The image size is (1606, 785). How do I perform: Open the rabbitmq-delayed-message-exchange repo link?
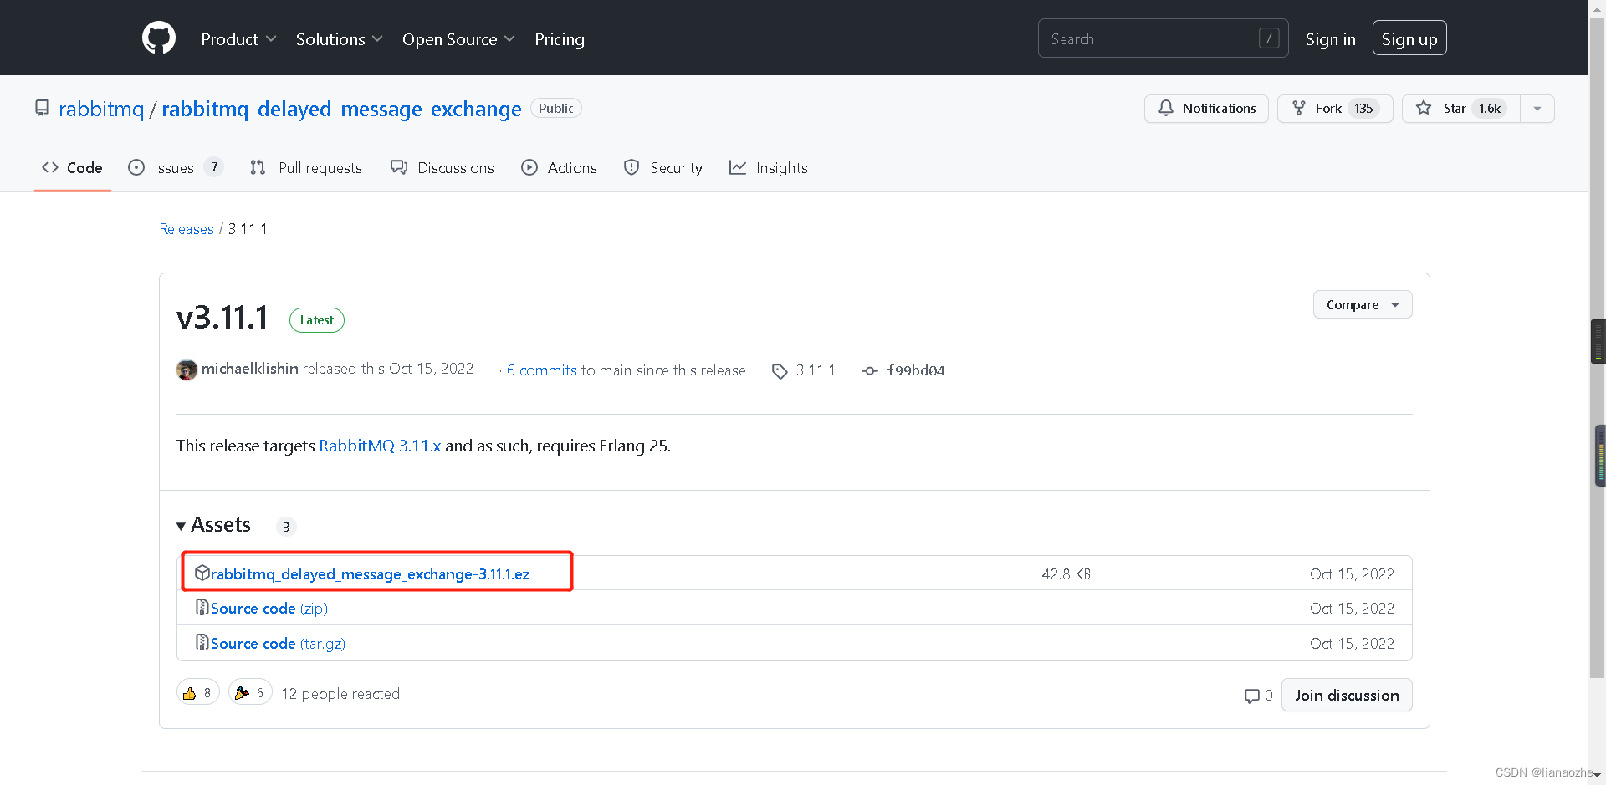[x=341, y=109]
